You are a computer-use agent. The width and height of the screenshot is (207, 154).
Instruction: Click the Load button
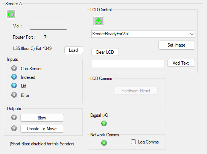[x=74, y=50]
